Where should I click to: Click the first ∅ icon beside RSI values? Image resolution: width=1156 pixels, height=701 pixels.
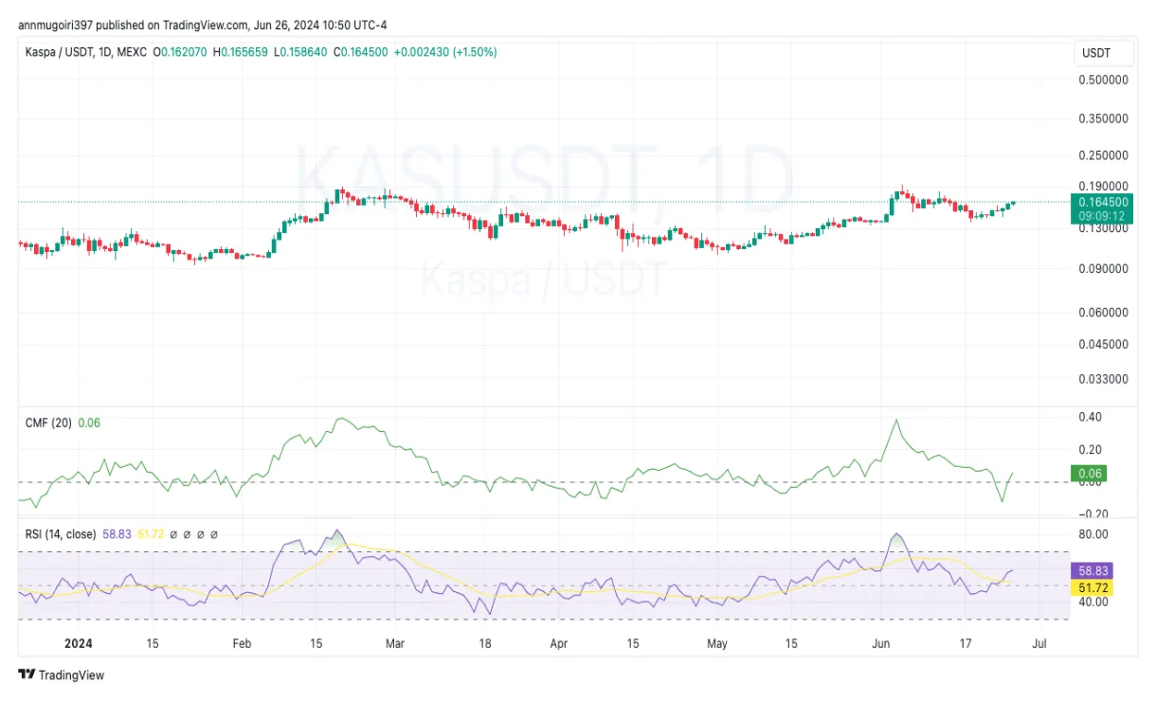[x=174, y=533]
